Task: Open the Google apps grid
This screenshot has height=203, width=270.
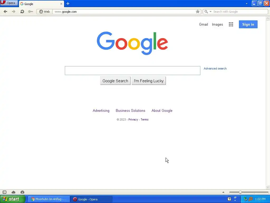Action: click(x=231, y=24)
